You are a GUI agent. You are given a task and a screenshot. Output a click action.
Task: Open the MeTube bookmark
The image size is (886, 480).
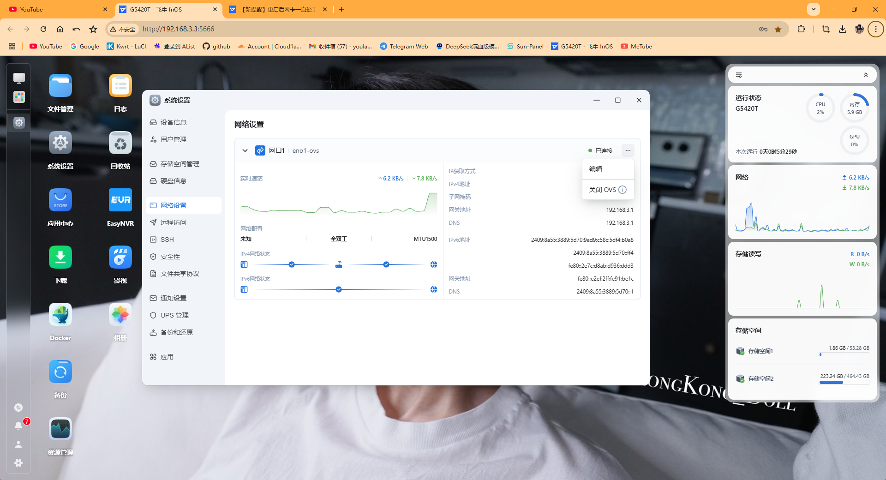636,46
